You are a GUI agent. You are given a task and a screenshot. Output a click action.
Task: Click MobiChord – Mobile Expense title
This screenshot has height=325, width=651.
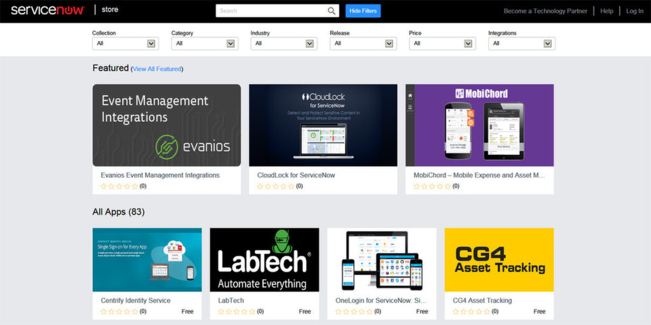(x=479, y=175)
